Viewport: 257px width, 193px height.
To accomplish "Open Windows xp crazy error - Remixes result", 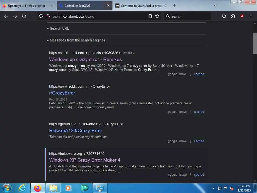I will 85,59.
